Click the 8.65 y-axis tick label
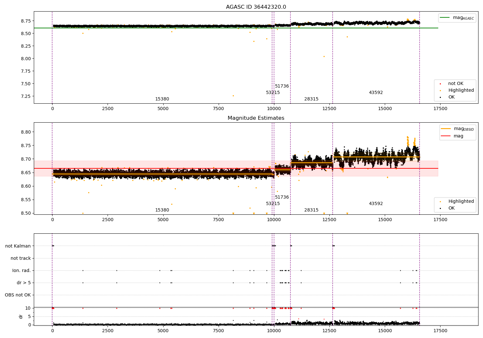 click(25, 173)
